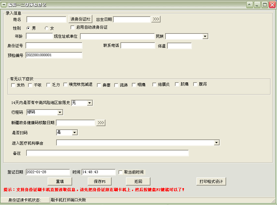Check the 嗅觉味觉减退 symptom box

click(65, 85)
